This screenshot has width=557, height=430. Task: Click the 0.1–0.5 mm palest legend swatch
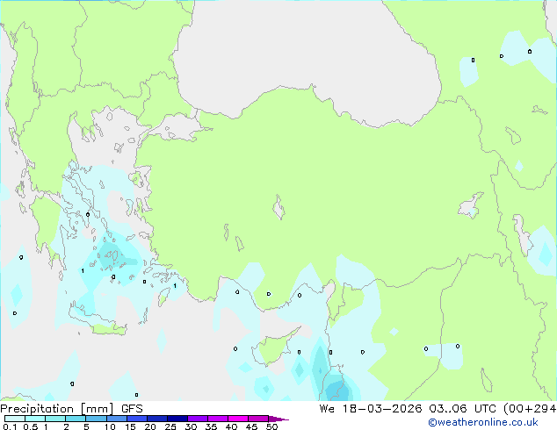click(15, 419)
